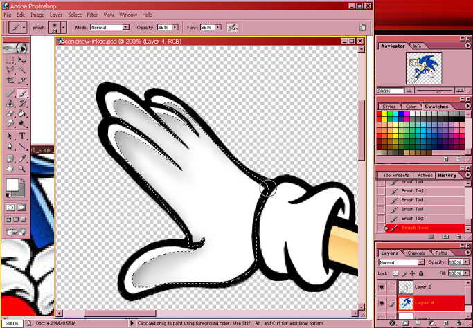Select the Line tool
This screenshot has height=328, width=473.
tap(21, 146)
